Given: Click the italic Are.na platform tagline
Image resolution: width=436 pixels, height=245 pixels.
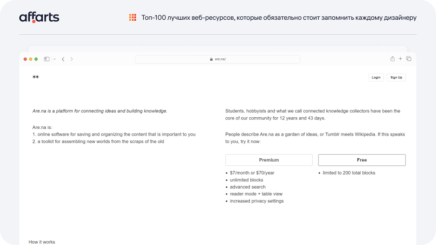Looking at the screenshot, I should coord(100,111).
